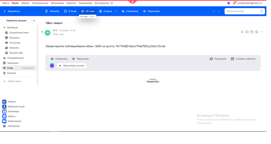Viewport: 271px width, 144px height.
Task: Open Видеозвонки
Action: tap(12, 121)
